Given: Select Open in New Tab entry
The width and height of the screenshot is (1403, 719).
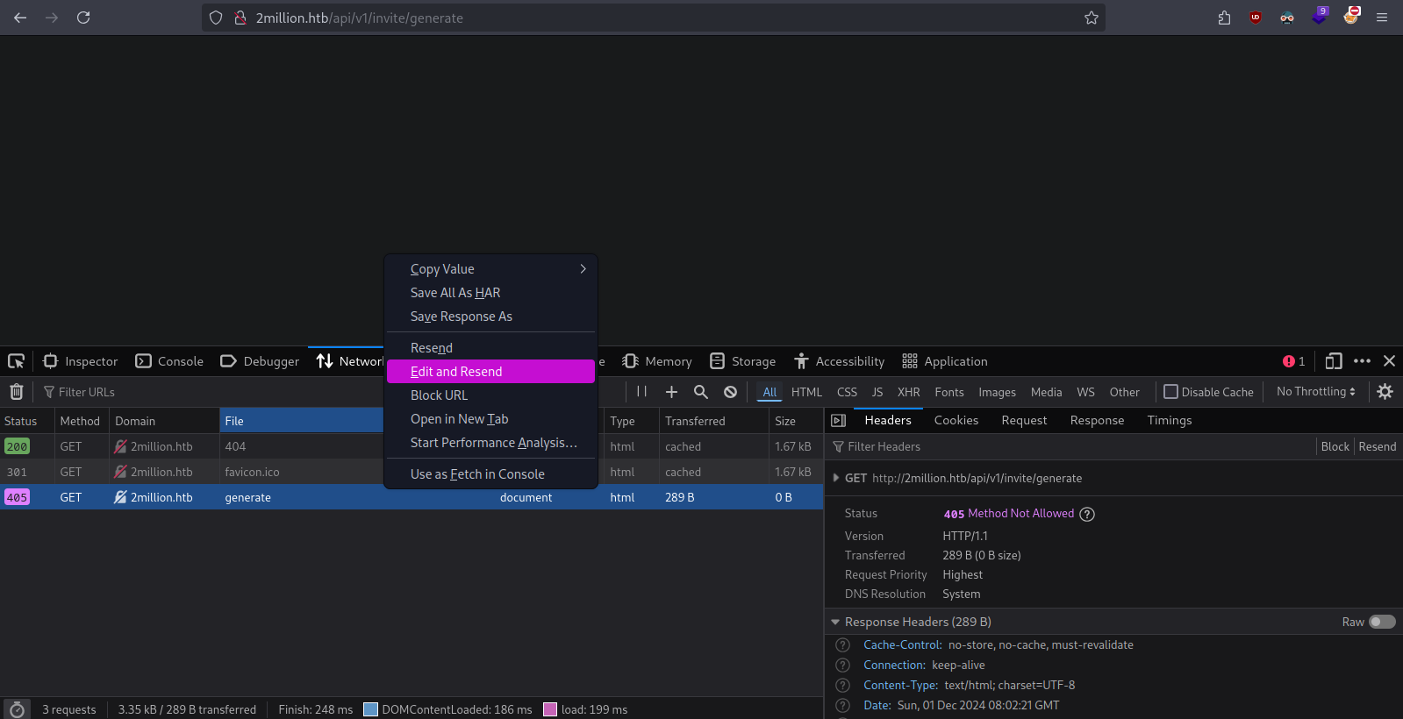Looking at the screenshot, I should [490, 419].
